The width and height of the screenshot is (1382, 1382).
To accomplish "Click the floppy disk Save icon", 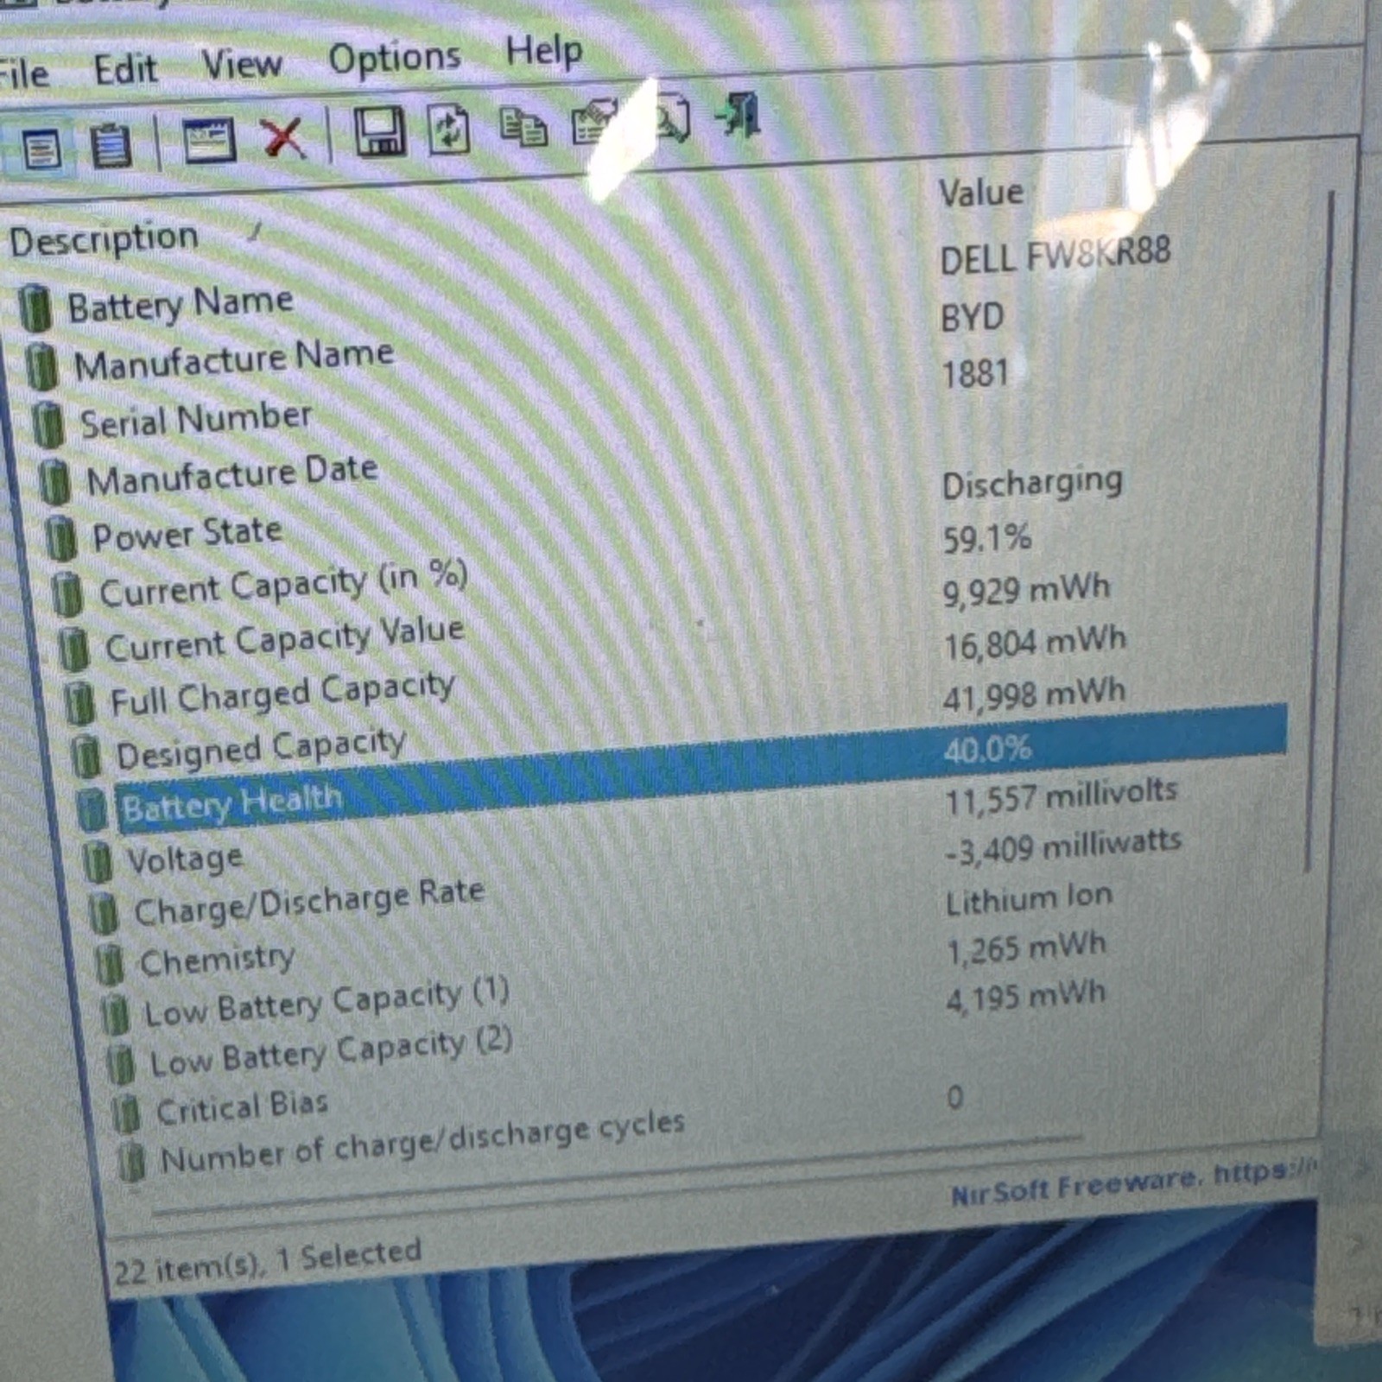I will point(379,132).
